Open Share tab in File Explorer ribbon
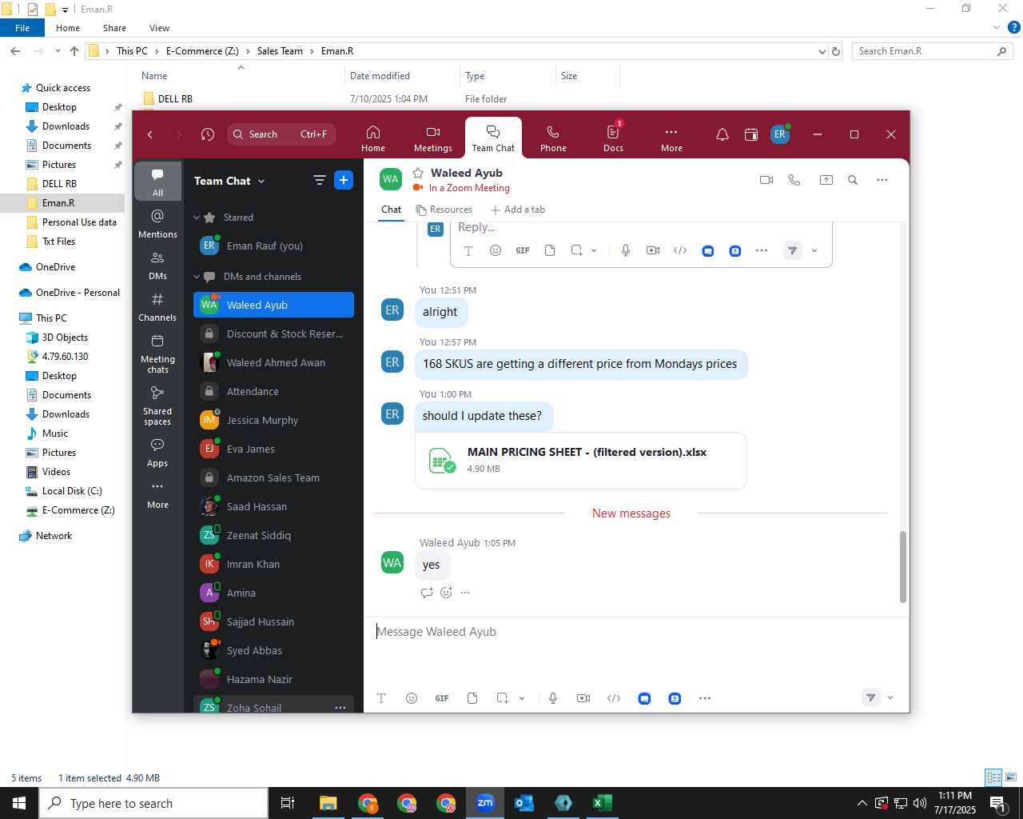Viewport: 1023px width, 819px height. 114,28
